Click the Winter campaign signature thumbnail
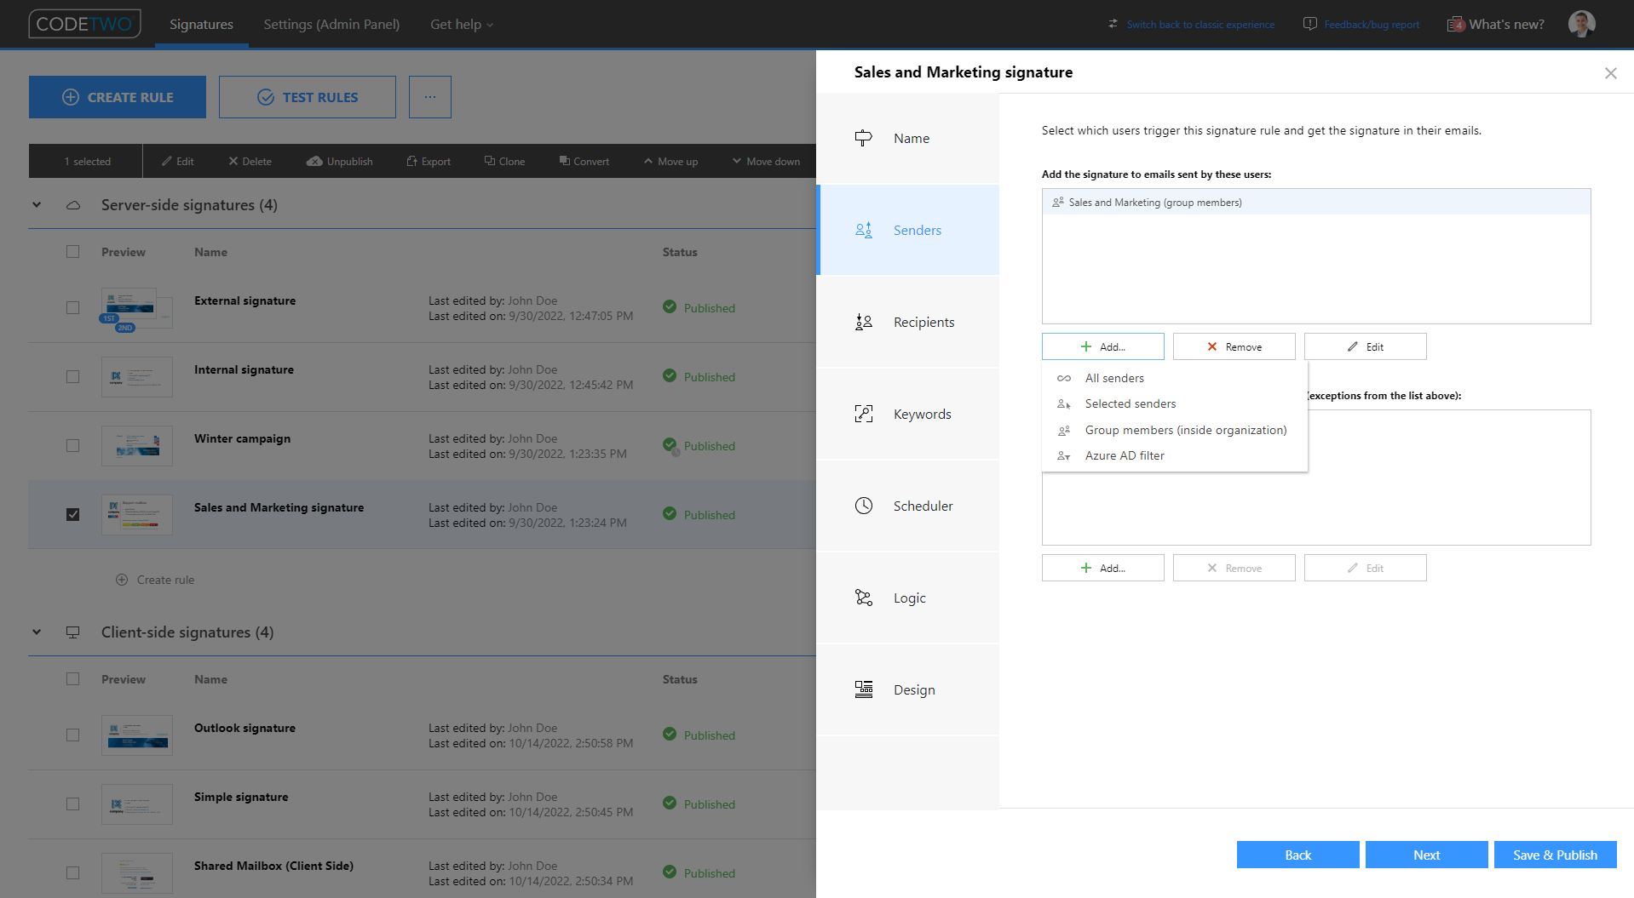 click(136, 445)
